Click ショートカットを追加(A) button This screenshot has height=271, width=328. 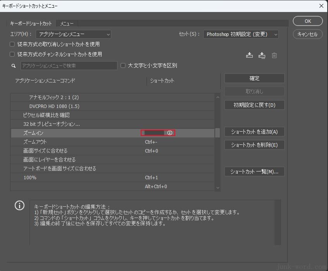click(x=254, y=132)
